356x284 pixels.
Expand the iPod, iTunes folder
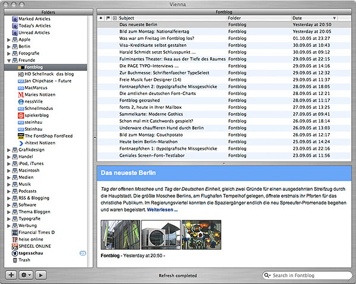coord(9,164)
